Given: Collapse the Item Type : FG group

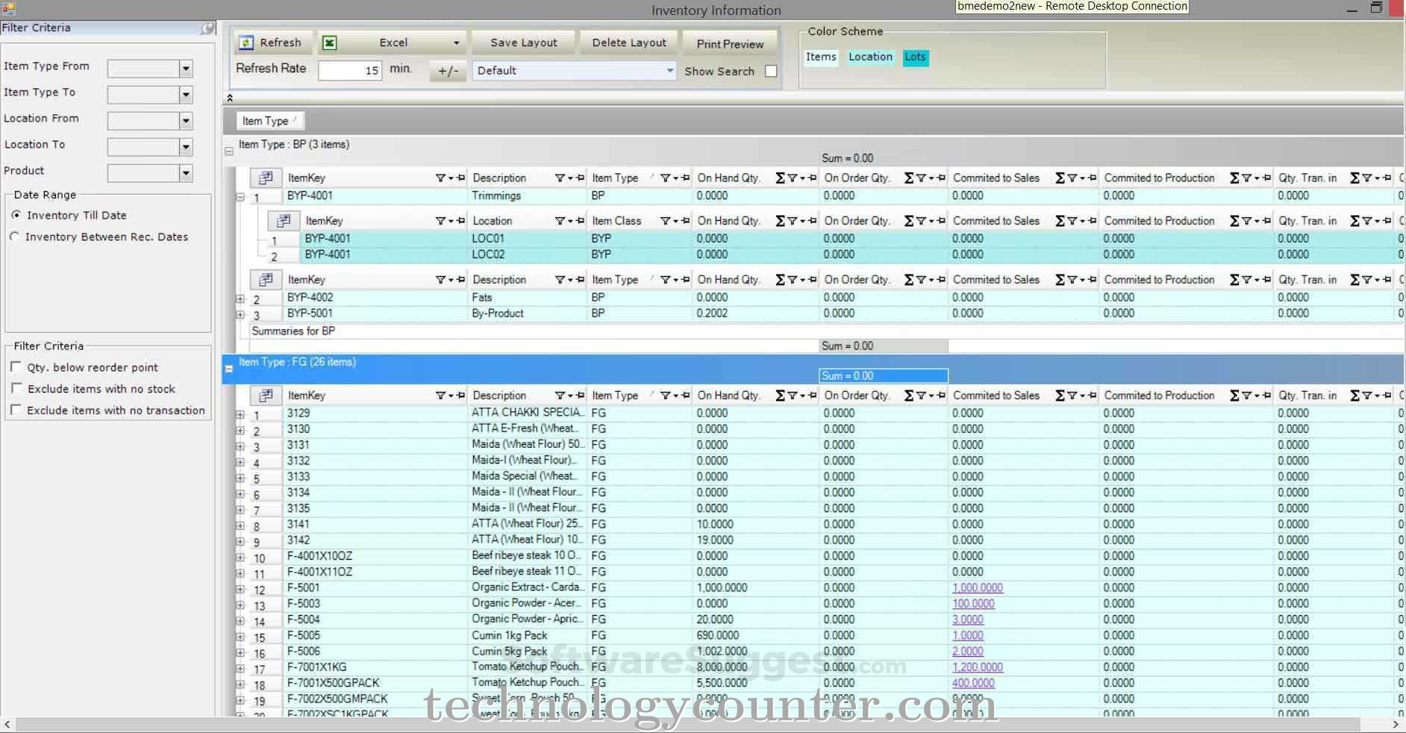Looking at the screenshot, I should pos(229,369).
